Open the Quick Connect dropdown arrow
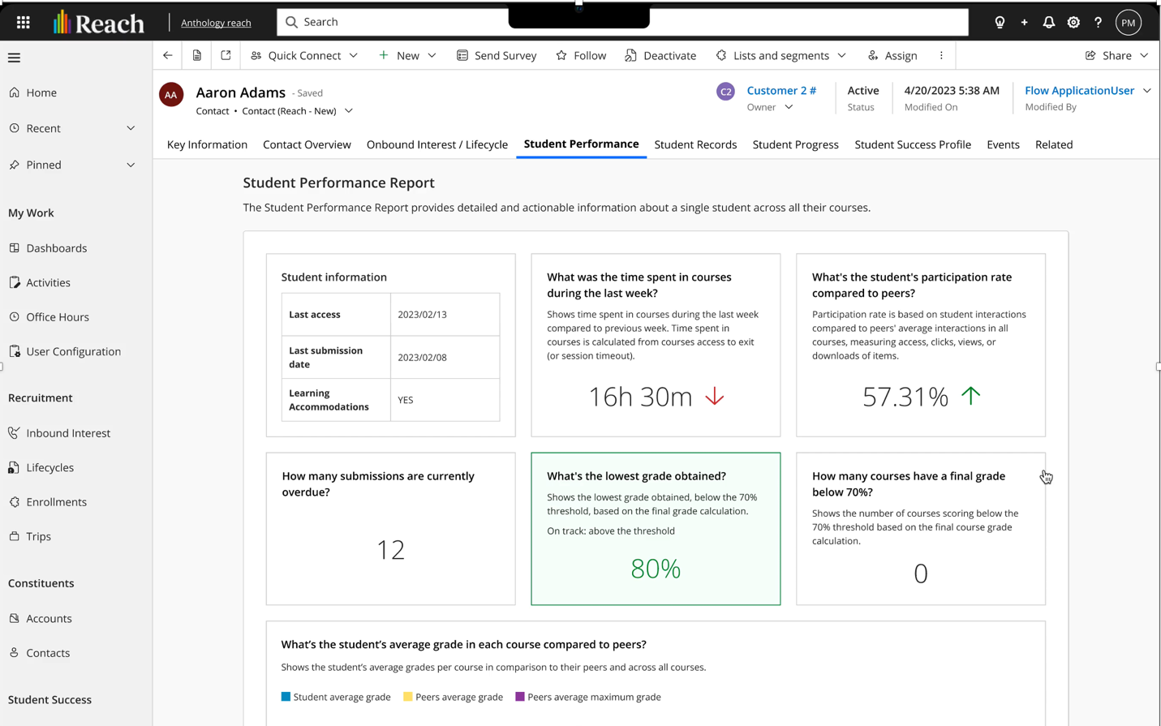 354,55
